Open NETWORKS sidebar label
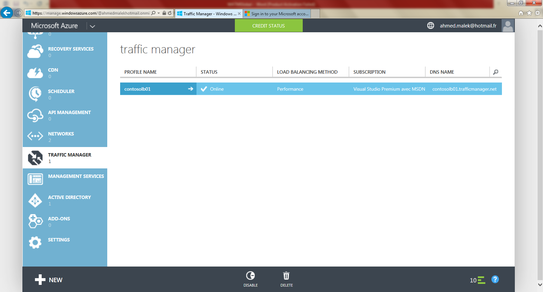The height and width of the screenshot is (292, 543). (61, 134)
